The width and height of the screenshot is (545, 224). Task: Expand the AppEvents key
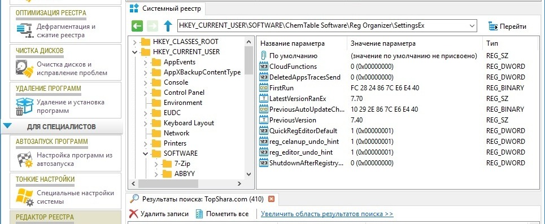click(x=146, y=63)
